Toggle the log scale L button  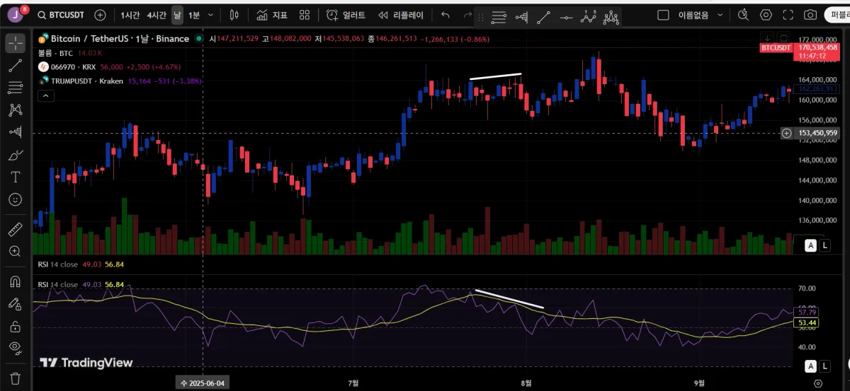point(825,245)
